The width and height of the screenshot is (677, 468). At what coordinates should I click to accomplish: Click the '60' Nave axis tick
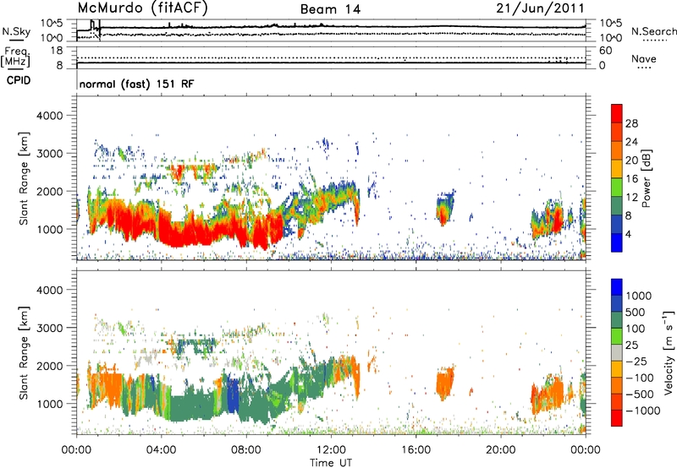pos(605,51)
